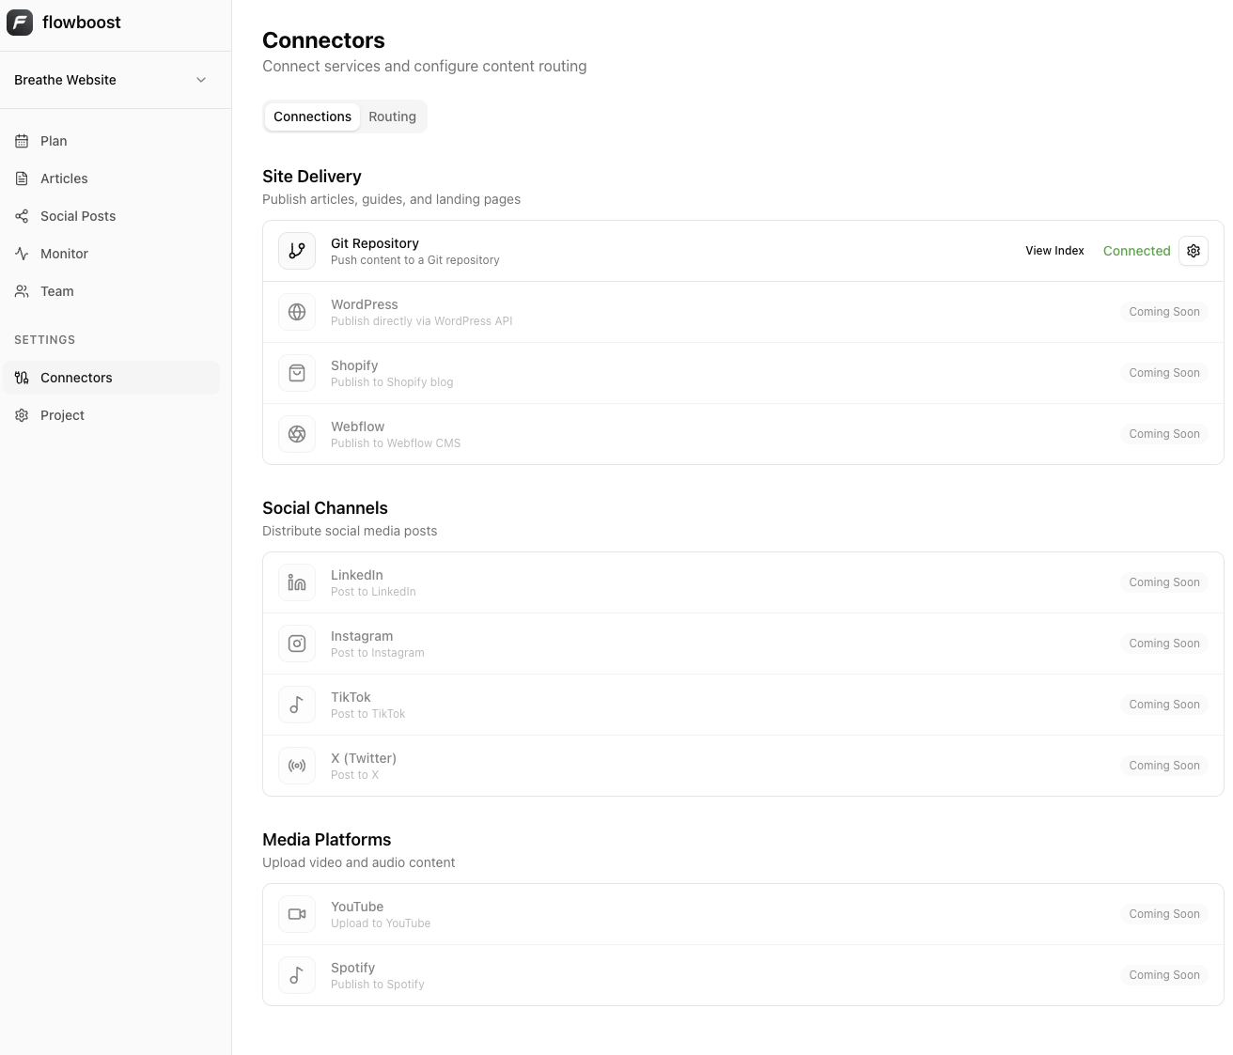This screenshot has height=1055, width=1233.
Task: Click the X (Twitter) broadcast icon
Action: (297, 766)
